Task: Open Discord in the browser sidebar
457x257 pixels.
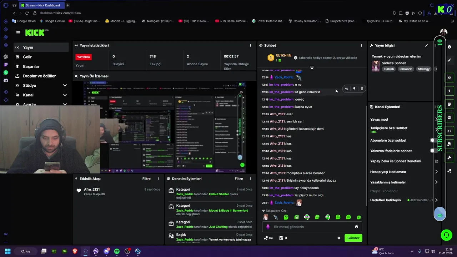Action: click(x=6, y=81)
